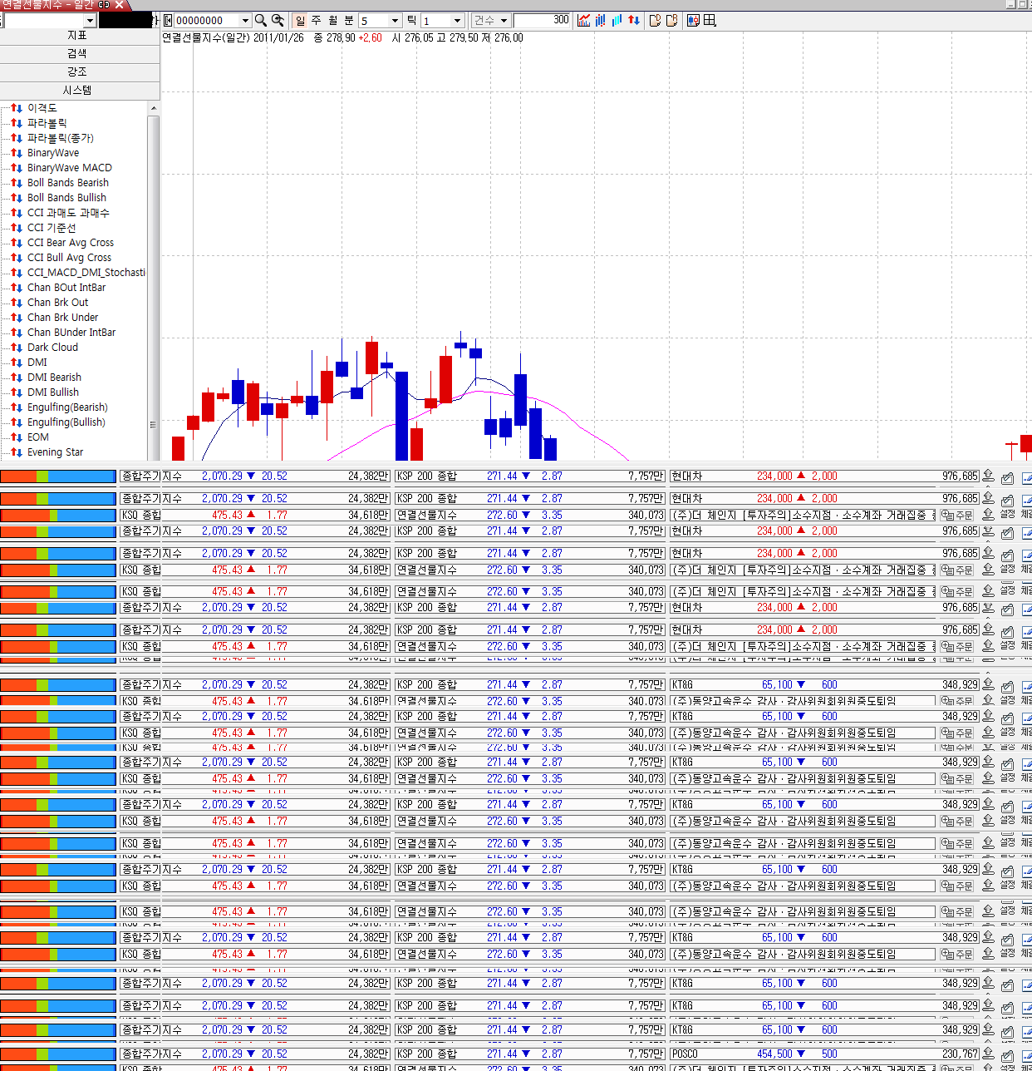Click the blue candlestick bar chart icon
1032x1071 pixels.
coord(601,20)
